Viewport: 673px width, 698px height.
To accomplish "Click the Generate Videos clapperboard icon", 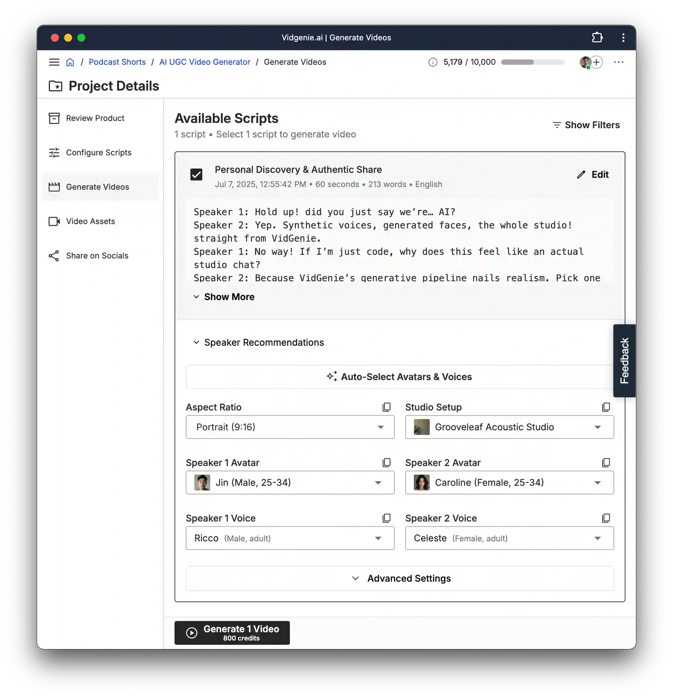I will pyautogui.click(x=54, y=187).
